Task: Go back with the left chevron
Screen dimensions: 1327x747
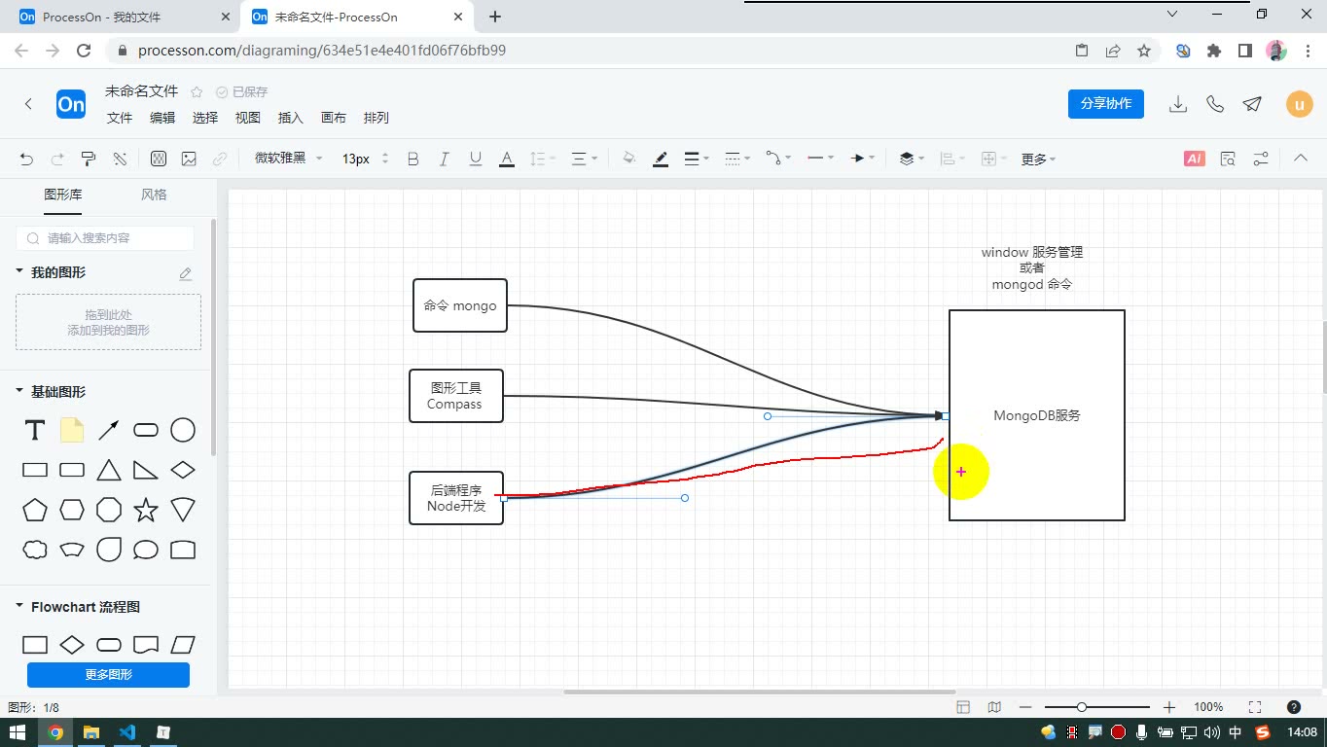Action: tap(28, 104)
